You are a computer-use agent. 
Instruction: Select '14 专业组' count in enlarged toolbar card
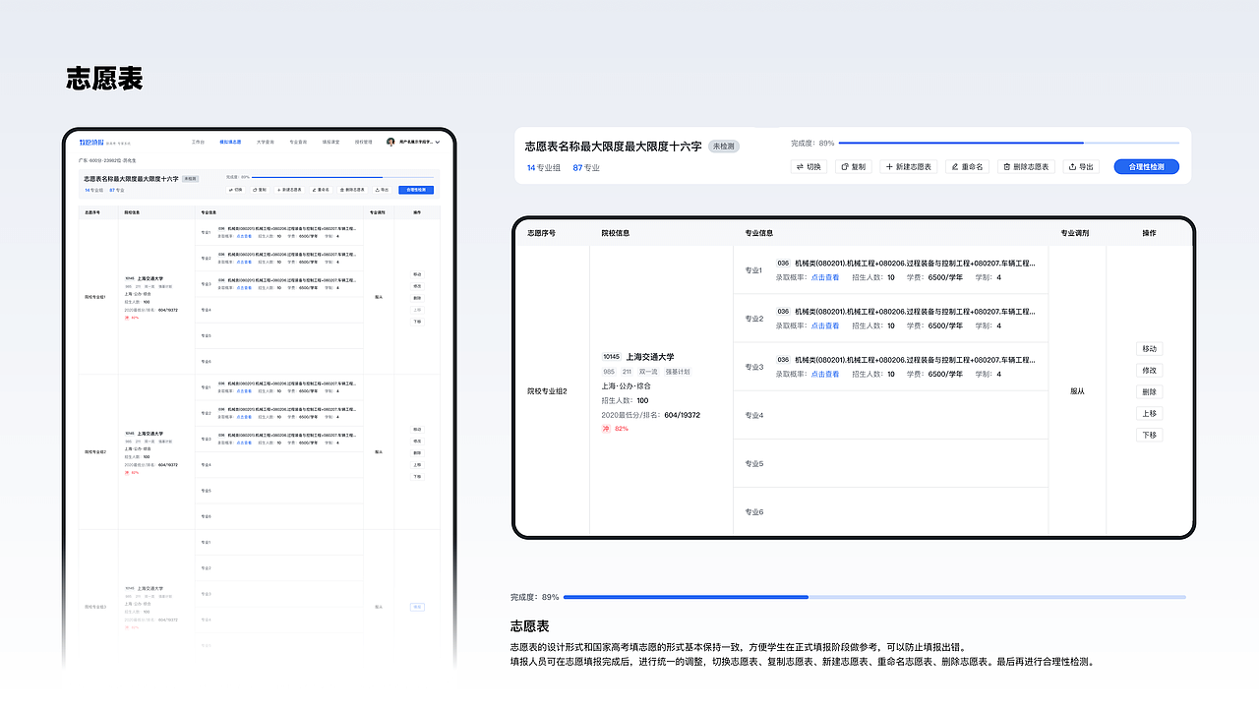[544, 167]
